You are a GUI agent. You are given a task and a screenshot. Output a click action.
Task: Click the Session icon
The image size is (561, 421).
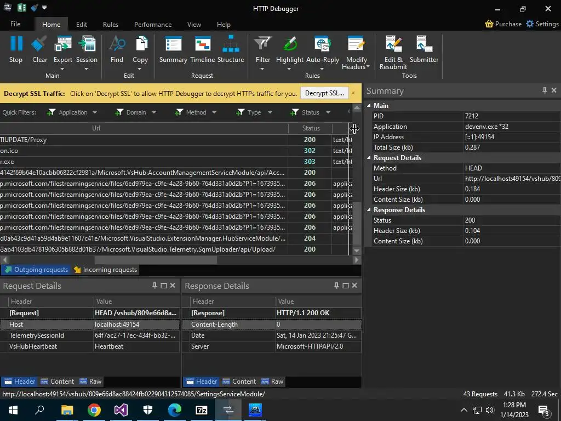pos(87,44)
